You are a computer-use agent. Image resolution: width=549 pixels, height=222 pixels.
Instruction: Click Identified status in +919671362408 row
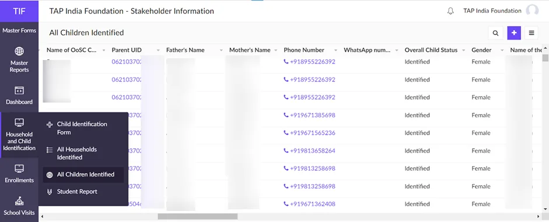tap(417, 204)
